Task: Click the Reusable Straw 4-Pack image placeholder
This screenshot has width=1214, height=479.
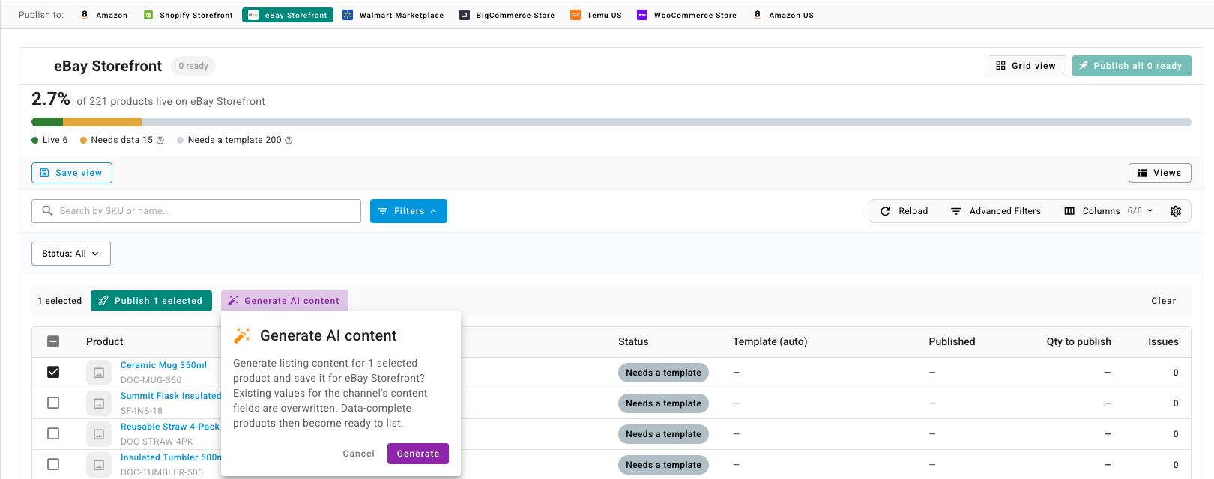Action: (x=98, y=434)
